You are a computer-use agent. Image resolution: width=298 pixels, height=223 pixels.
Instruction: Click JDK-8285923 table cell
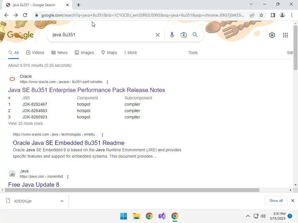pyautogui.click(x=35, y=117)
